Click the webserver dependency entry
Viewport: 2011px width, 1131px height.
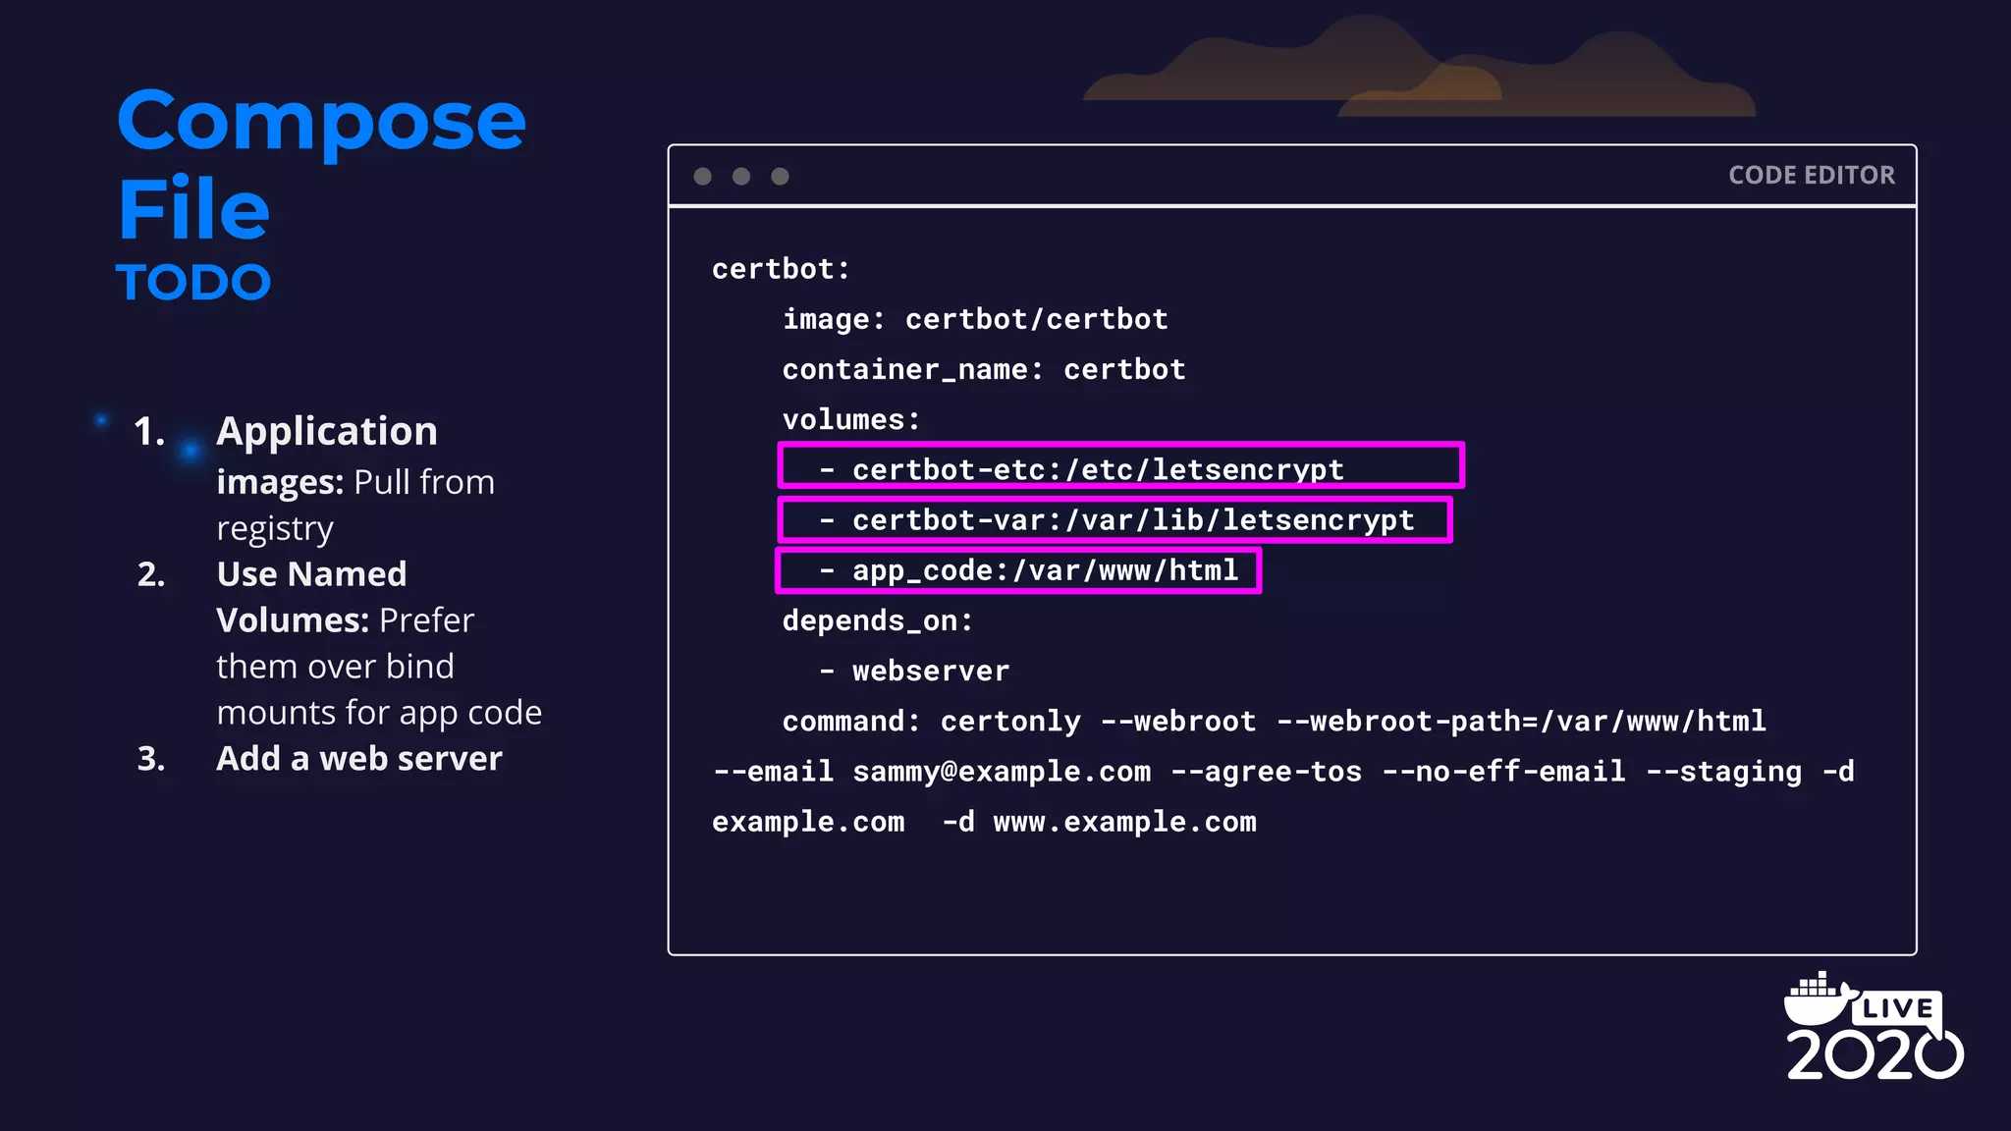pos(929,672)
